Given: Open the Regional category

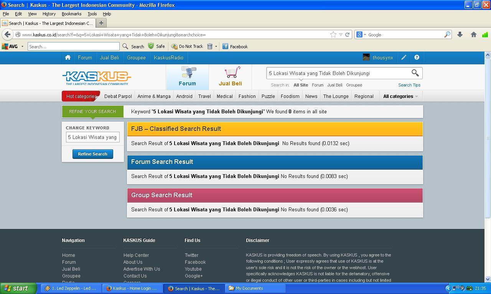Looking at the screenshot, I should click(364, 96).
